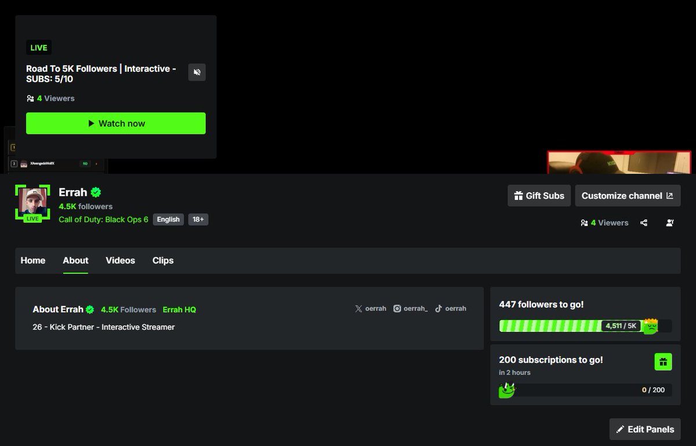
Task: Click the bio text 26 - Kick Partner
Action: tap(104, 327)
